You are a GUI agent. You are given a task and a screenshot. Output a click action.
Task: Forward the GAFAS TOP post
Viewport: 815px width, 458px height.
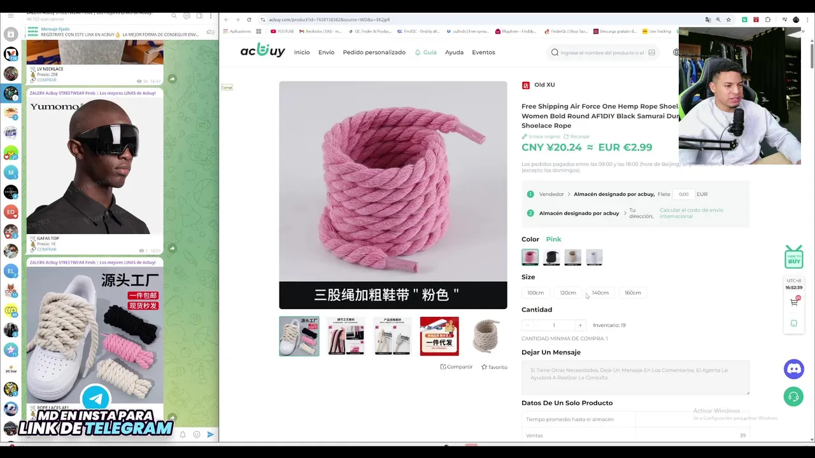[x=172, y=248]
